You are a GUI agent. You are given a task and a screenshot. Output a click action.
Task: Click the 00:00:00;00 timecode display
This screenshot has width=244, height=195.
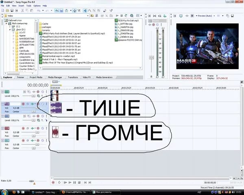coord(38,85)
